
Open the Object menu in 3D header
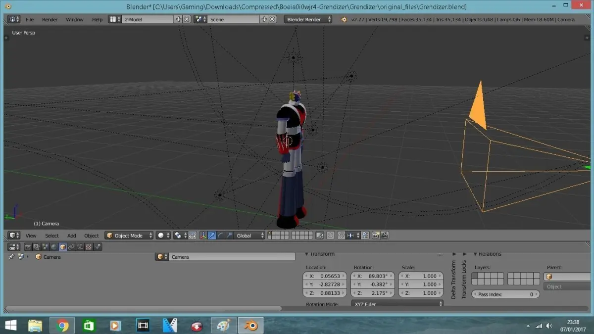coord(92,236)
